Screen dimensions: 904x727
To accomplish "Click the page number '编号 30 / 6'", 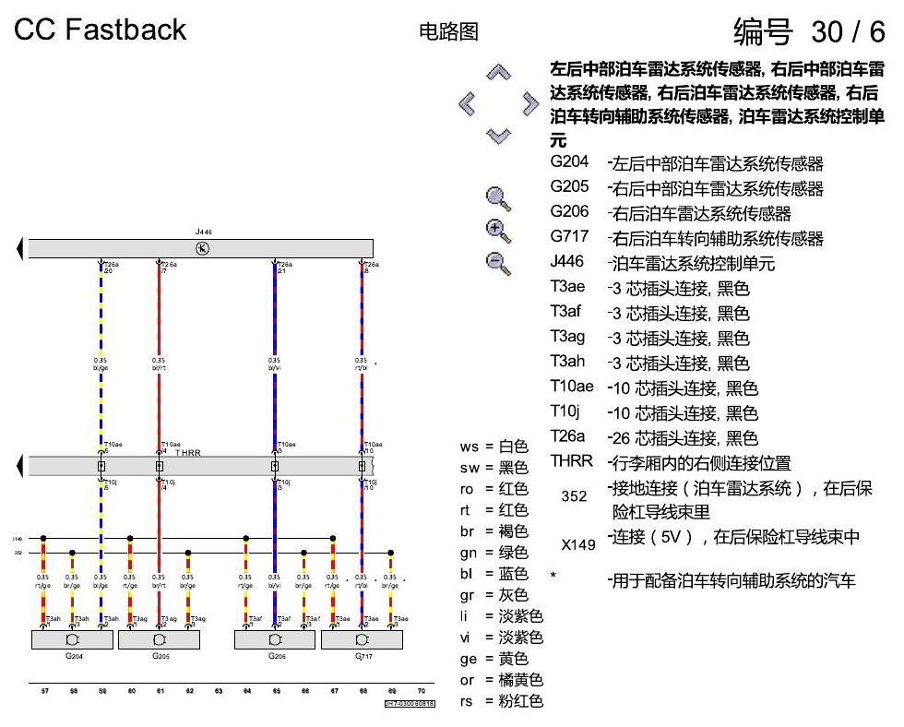I will pos(809,31).
